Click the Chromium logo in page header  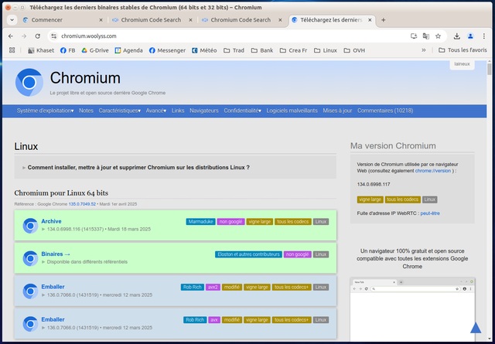[x=29, y=83]
